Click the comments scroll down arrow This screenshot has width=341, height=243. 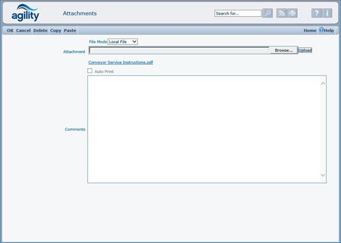[323, 175]
